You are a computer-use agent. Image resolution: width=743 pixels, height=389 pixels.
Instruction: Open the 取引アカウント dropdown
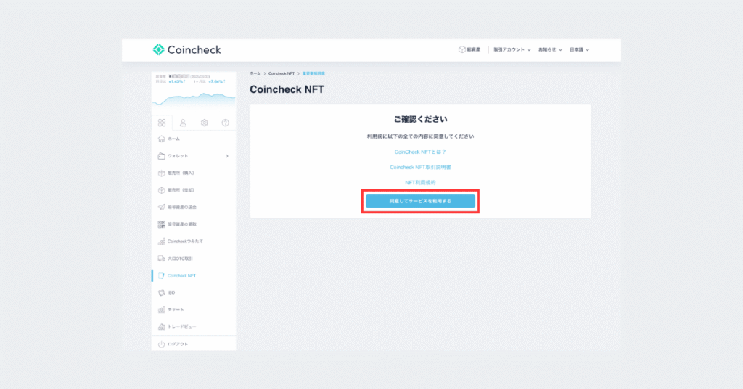coord(512,49)
